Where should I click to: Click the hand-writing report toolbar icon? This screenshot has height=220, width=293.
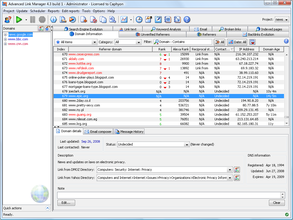149,19
